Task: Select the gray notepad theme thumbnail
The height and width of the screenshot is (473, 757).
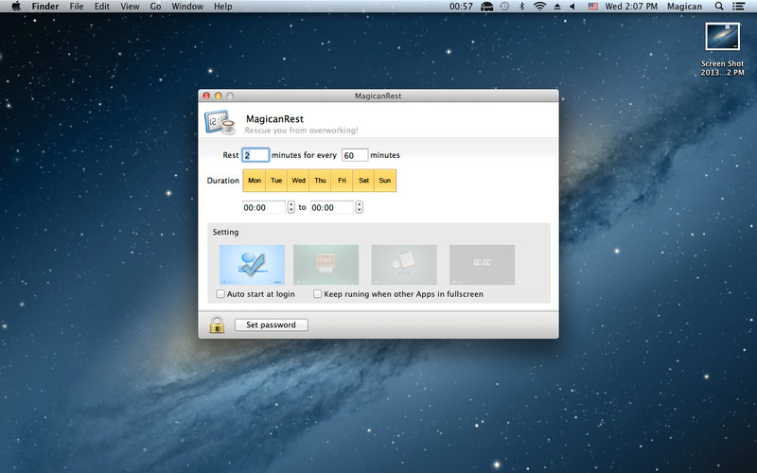Action: click(x=404, y=265)
